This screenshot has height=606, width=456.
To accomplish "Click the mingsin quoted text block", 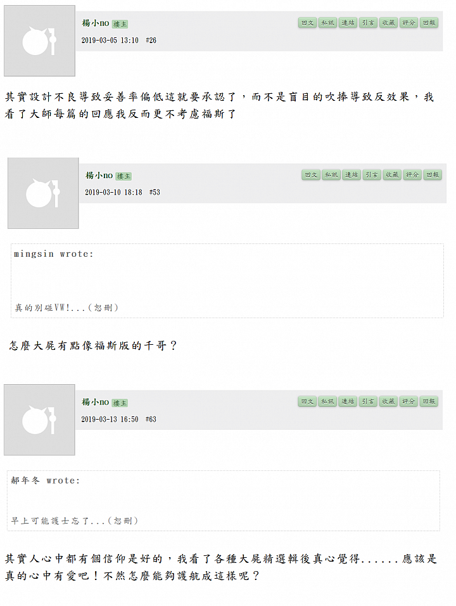I will click(x=227, y=281).
